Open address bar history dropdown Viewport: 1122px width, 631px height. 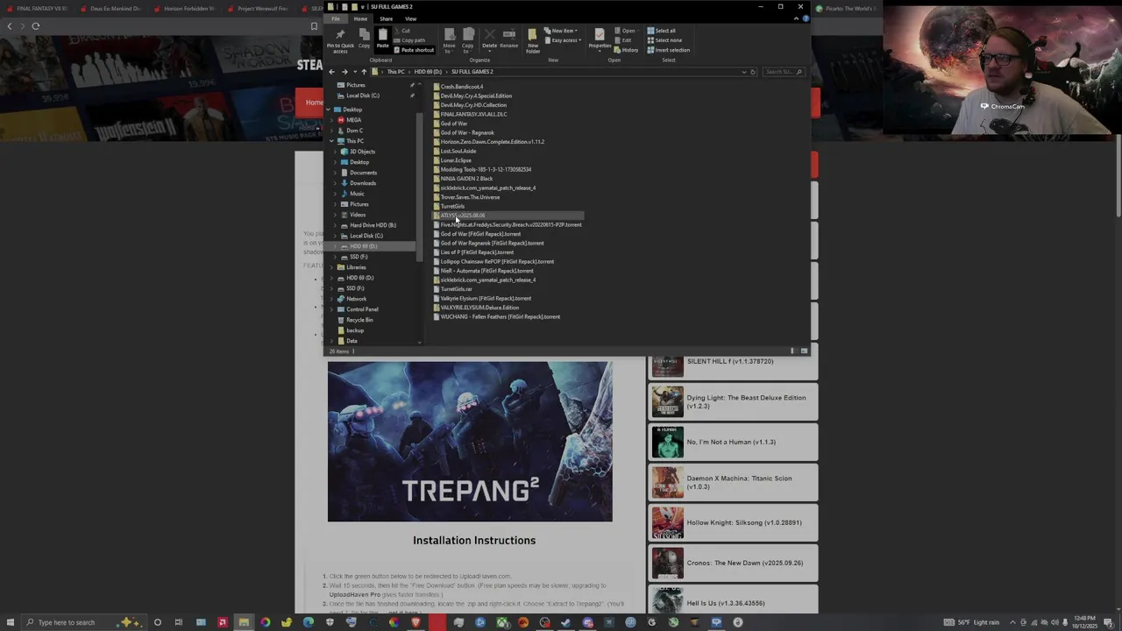coord(743,72)
